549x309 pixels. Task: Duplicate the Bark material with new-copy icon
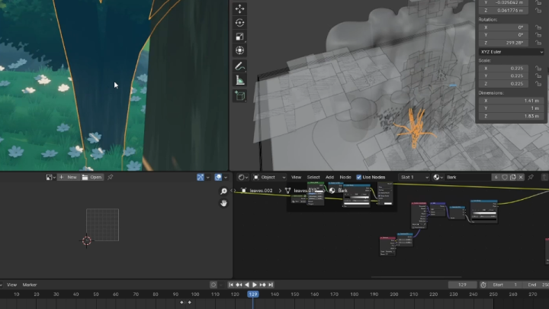coord(513,177)
